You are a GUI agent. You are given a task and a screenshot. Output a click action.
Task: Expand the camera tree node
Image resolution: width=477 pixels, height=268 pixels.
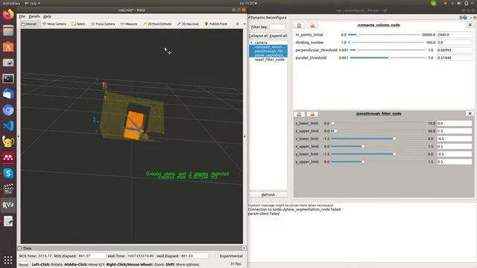(x=252, y=42)
